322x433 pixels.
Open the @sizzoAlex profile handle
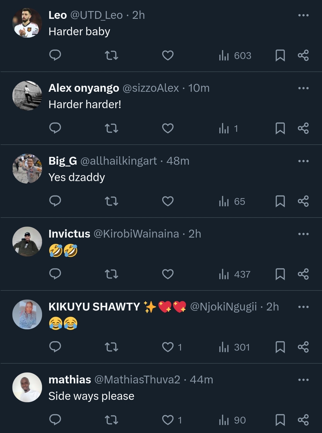point(151,88)
